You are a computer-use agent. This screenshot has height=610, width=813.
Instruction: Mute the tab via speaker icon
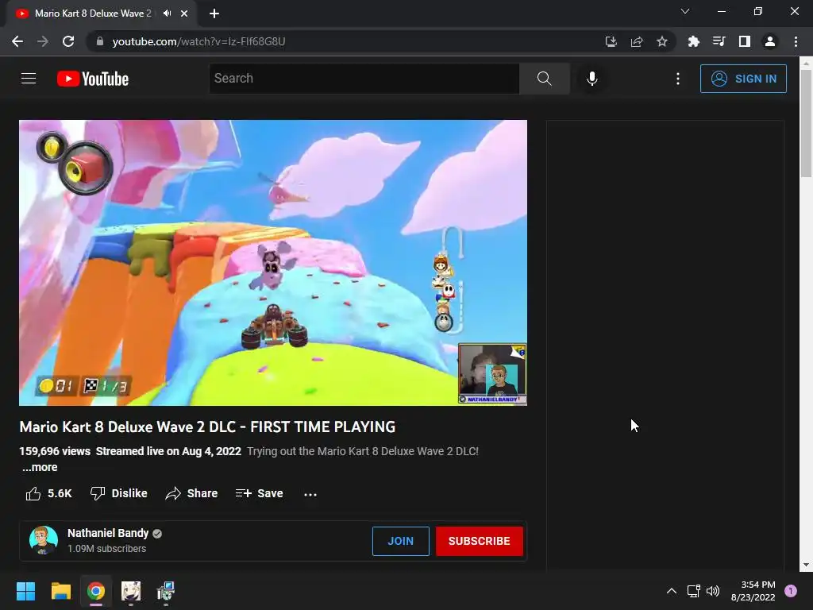(x=167, y=14)
